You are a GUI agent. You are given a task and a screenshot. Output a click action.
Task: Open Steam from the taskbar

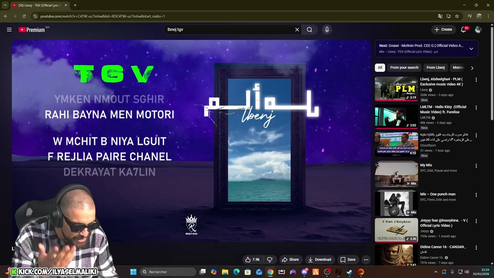pyautogui.click(x=350, y=272)
